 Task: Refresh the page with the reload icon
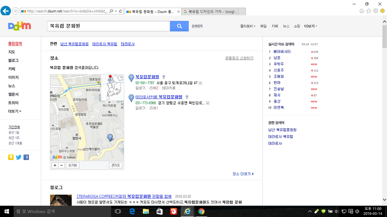coord(120,11)
